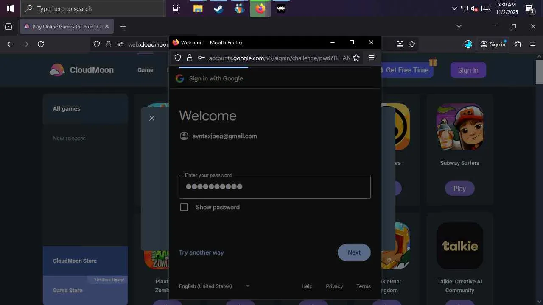543x305 pixels.
Task: Open a new tab in main Firefox window
Action: point(123,26)
